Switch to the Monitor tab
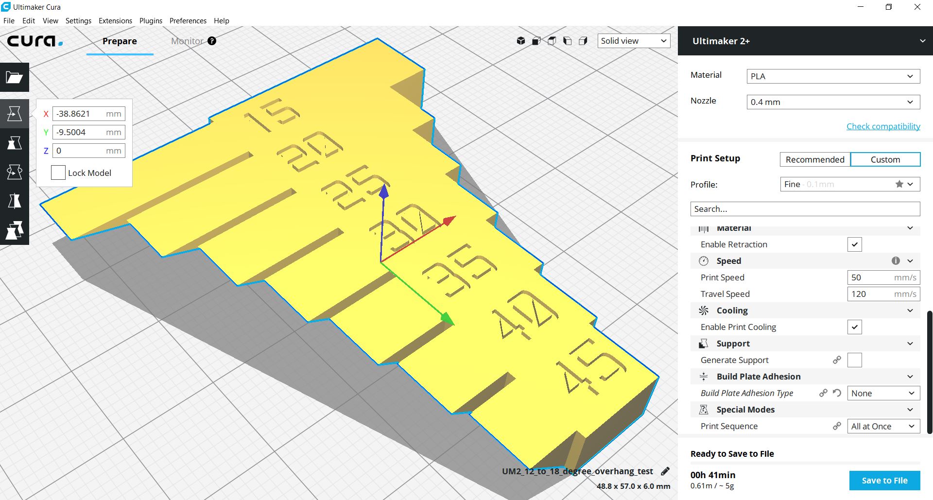The height and width of the screenshot is (500, 933). (x=187, y=41)
